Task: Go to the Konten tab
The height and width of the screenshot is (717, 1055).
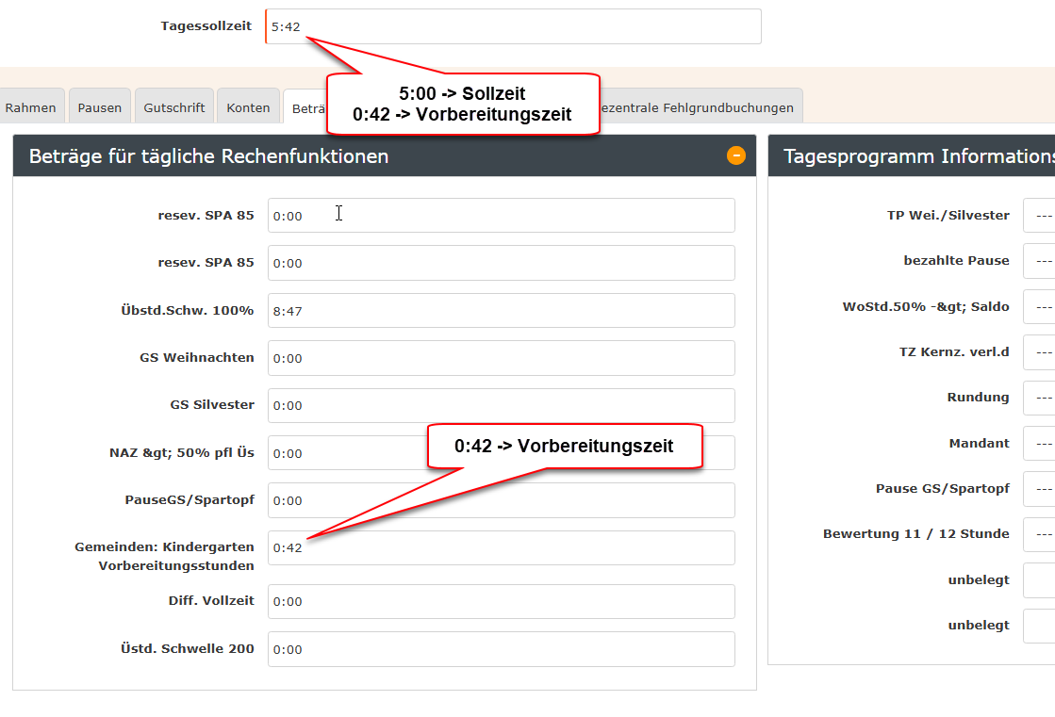Action: point(248,107)
